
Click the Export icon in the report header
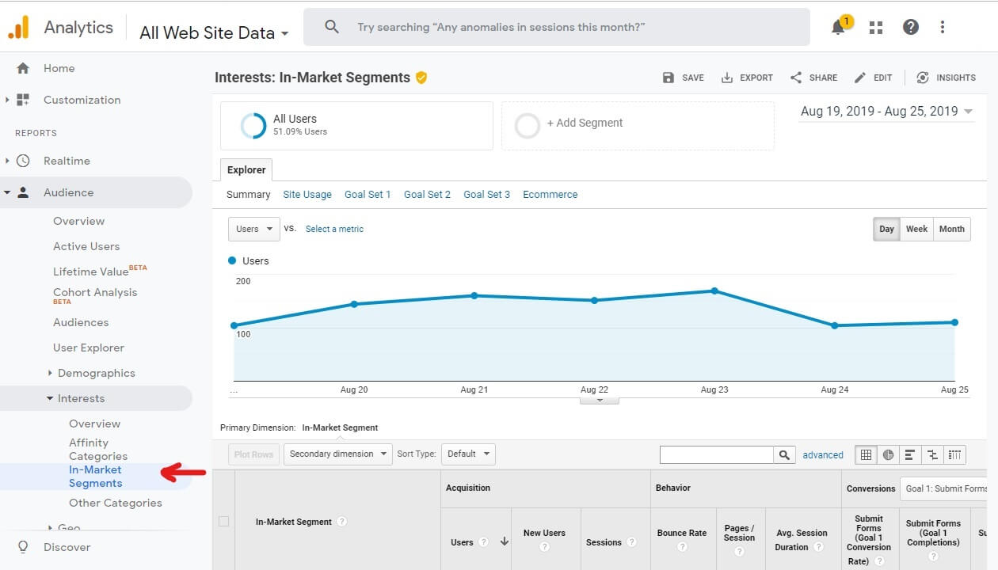[746, 78]
